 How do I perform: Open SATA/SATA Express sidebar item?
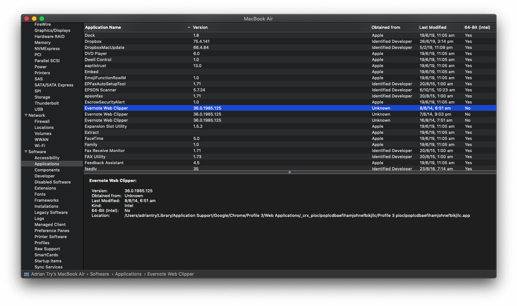click(x=54, y=85)
